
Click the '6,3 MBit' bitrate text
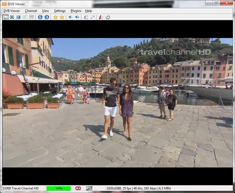coord(165,188)
